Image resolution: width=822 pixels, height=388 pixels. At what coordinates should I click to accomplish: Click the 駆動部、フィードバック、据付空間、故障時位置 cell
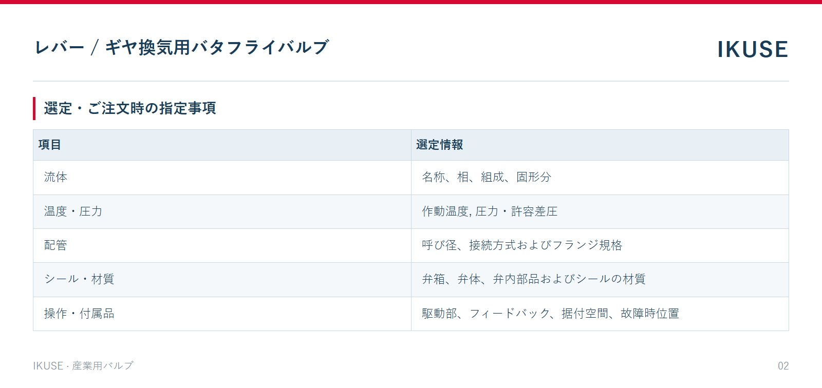click(x=600, y=314)
